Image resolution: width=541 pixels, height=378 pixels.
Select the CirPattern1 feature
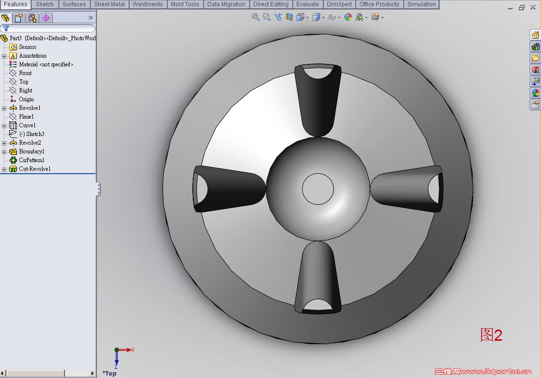tap(27, 160)
